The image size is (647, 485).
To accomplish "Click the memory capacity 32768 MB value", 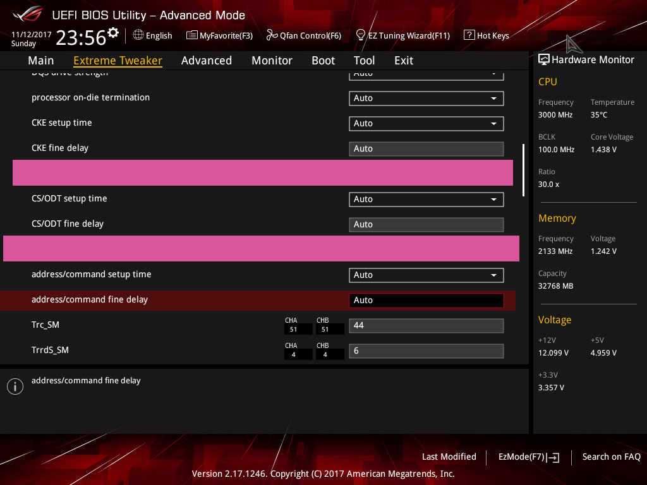I will coord(555,286).
